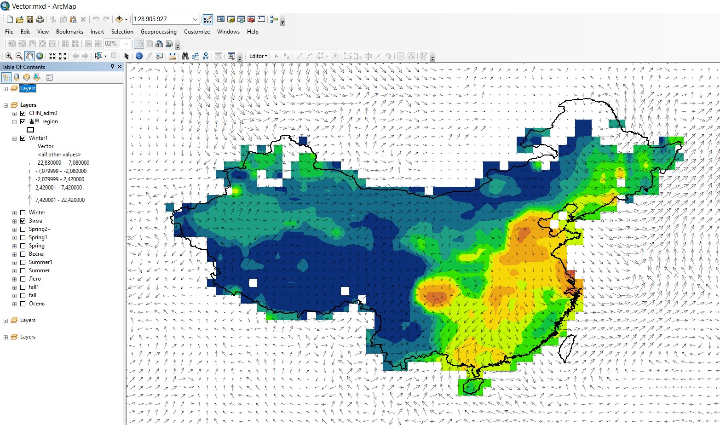The height and width of the screenshot is (425, 720).
Task: Click the Add Data button icon
Action: (119, 19)
